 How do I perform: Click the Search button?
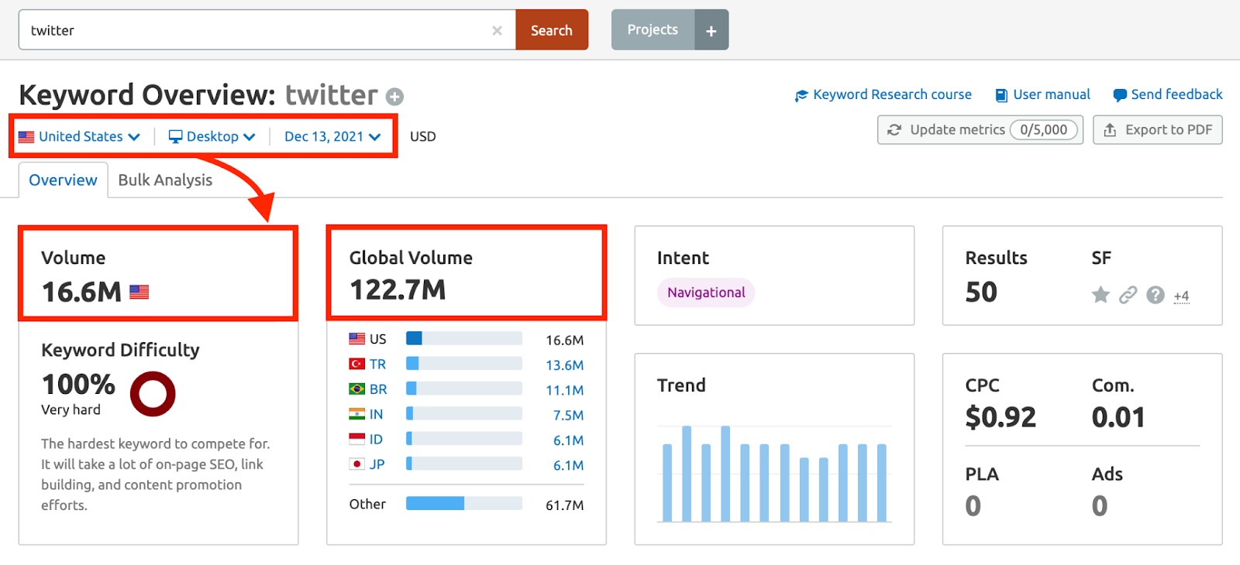(x=552, y=30)
